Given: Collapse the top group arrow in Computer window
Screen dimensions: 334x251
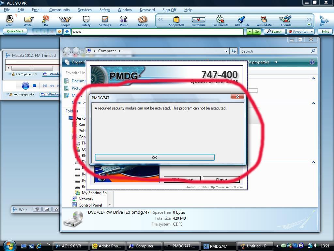Looking at the screenshot, I should 313,78.
